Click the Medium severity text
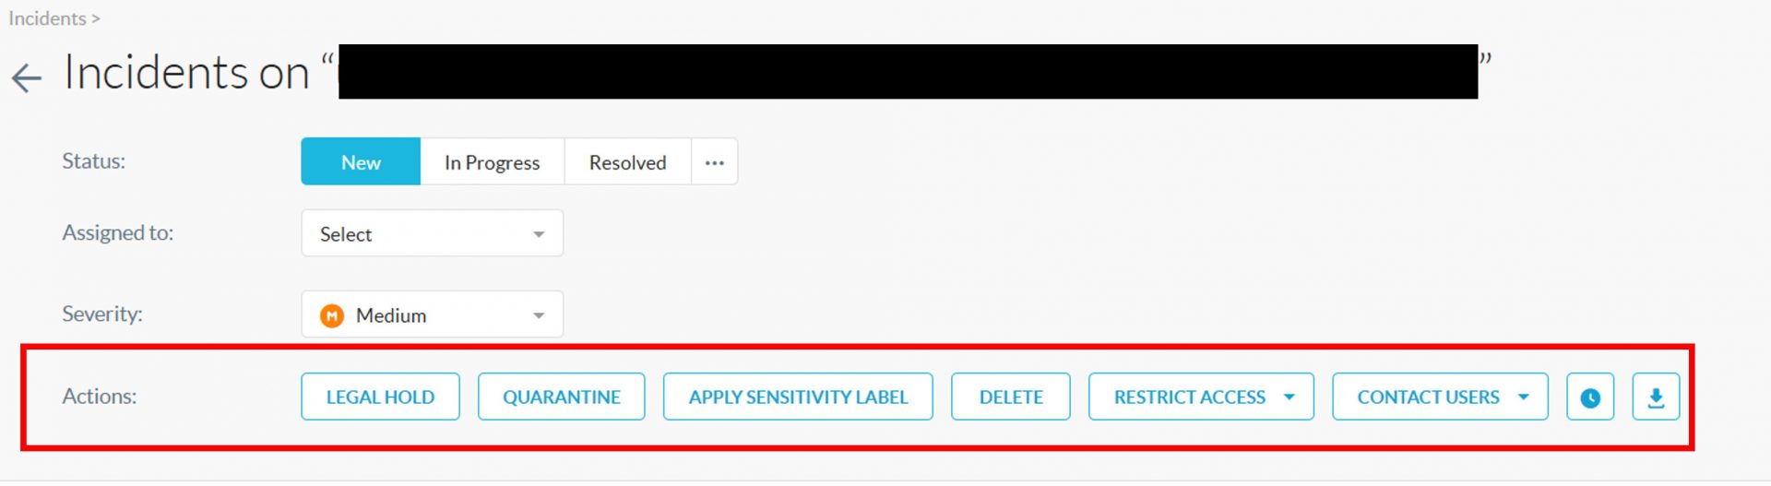This screenshot has width=1771, height=486. 391,315
